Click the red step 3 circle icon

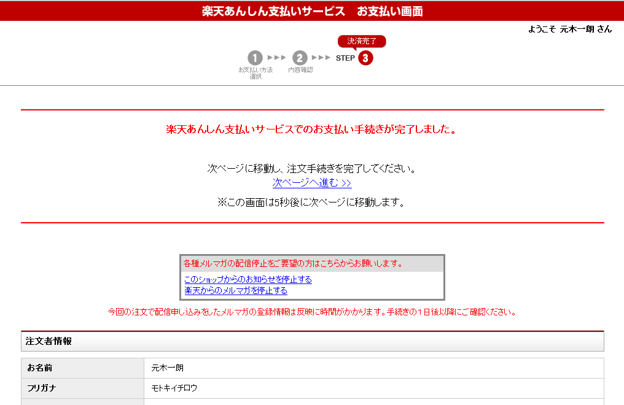coord(365,58)
